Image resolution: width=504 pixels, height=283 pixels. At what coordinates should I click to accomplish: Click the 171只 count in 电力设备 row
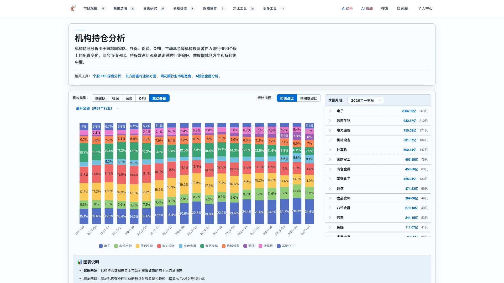coord(424,130)
